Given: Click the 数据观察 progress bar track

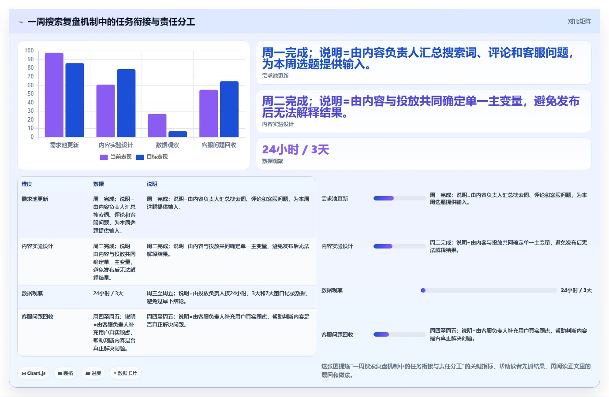Looking at the screenshot, I should click(489, 290).
